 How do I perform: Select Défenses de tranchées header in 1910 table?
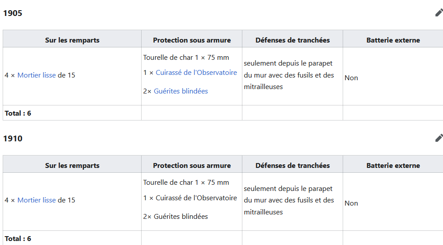tap(293, 164)
